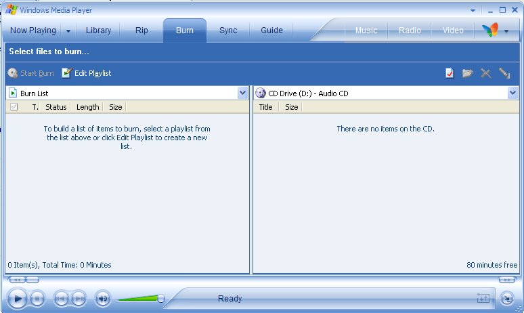Click the Play button
Viewport: 524px width, 313px height.
tap(17, 298)
